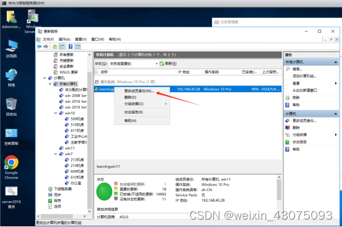
Task: Sort by the 上次报告 column header
Action: tap(270, 72)
